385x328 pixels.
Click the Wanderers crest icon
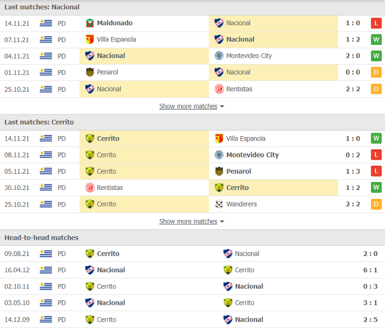[x=219, y=204]
